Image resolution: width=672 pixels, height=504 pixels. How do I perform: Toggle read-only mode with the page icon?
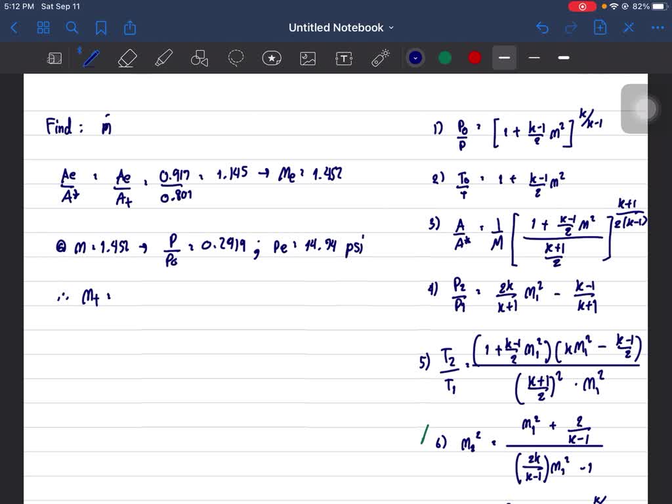tap(54, 58)
